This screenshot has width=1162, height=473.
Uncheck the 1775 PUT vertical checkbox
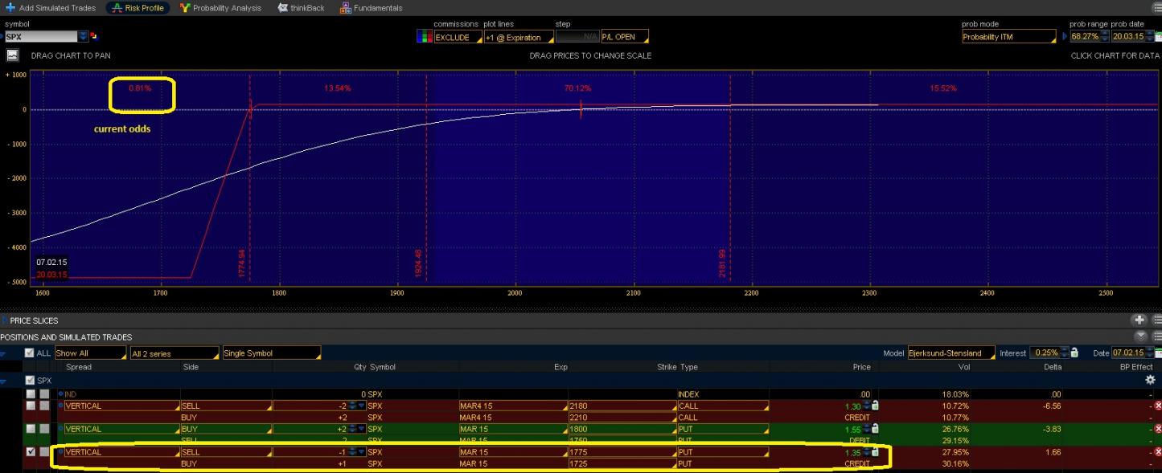coord(31,452)
